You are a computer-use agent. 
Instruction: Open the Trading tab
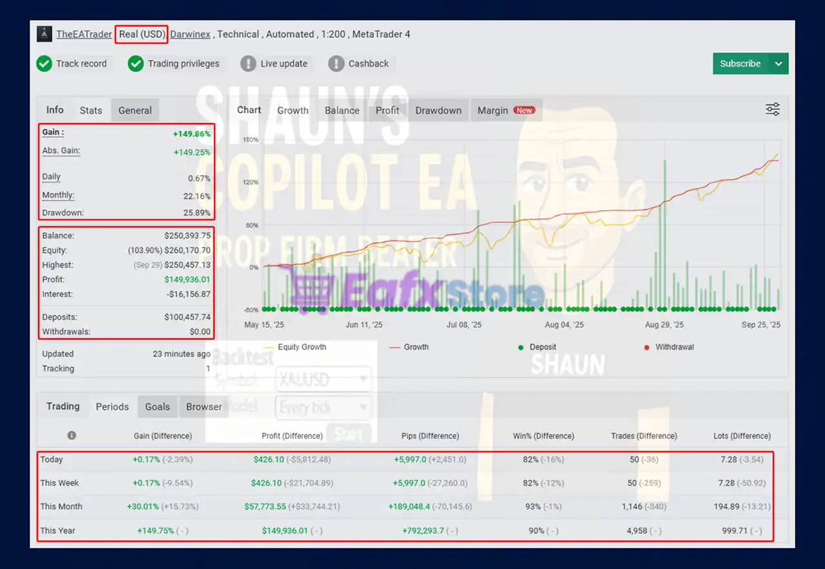pyautogui.click(x=63, y=406)
